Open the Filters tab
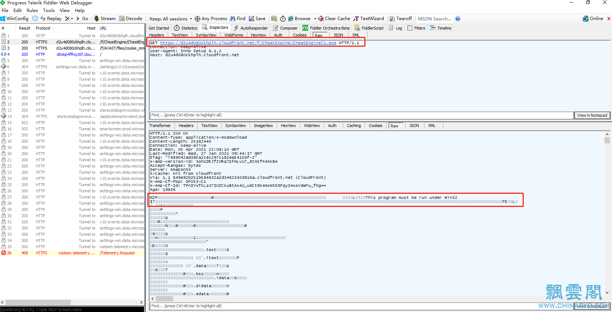612x312 pixels. pos(416,28)
